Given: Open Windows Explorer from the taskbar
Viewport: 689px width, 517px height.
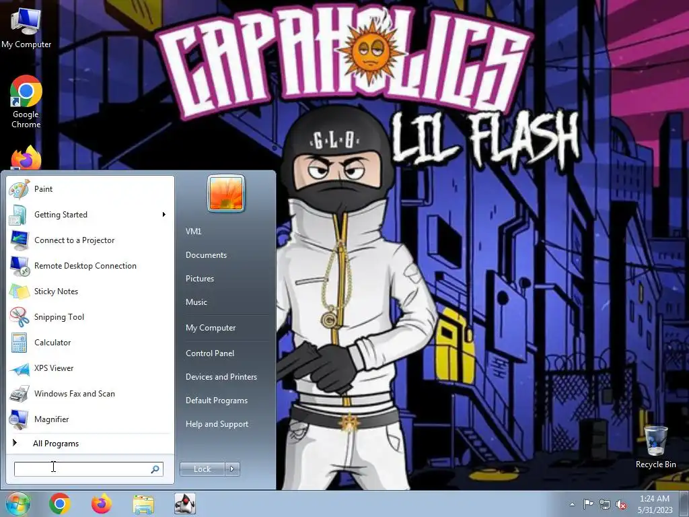Looking at the screenshot, I should click(143, 504).
